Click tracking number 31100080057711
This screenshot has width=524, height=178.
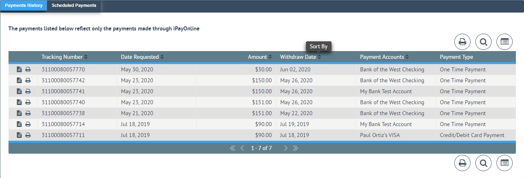click(x=63, y=135)
